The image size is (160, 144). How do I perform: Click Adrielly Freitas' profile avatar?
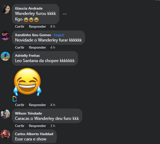(x=5, y=56)
